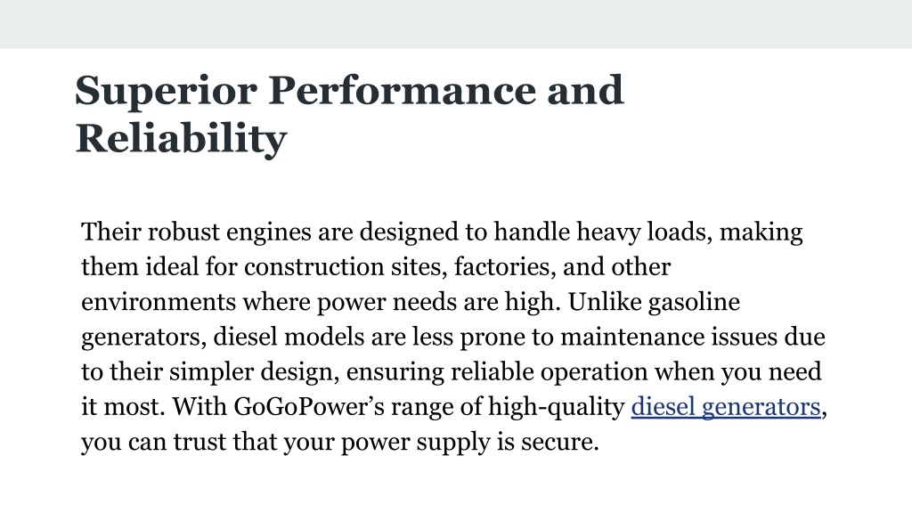The image size is (912, 513).
Task: Click the word Reliability in the heading
Action: 181,139
